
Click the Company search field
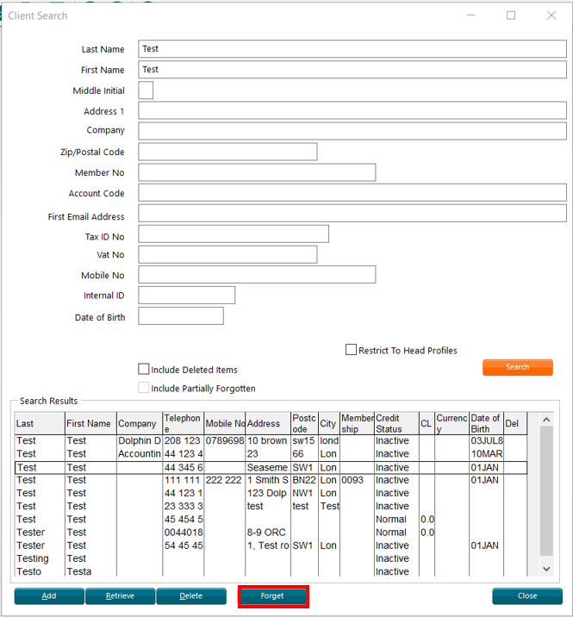(x=352, y=131)
